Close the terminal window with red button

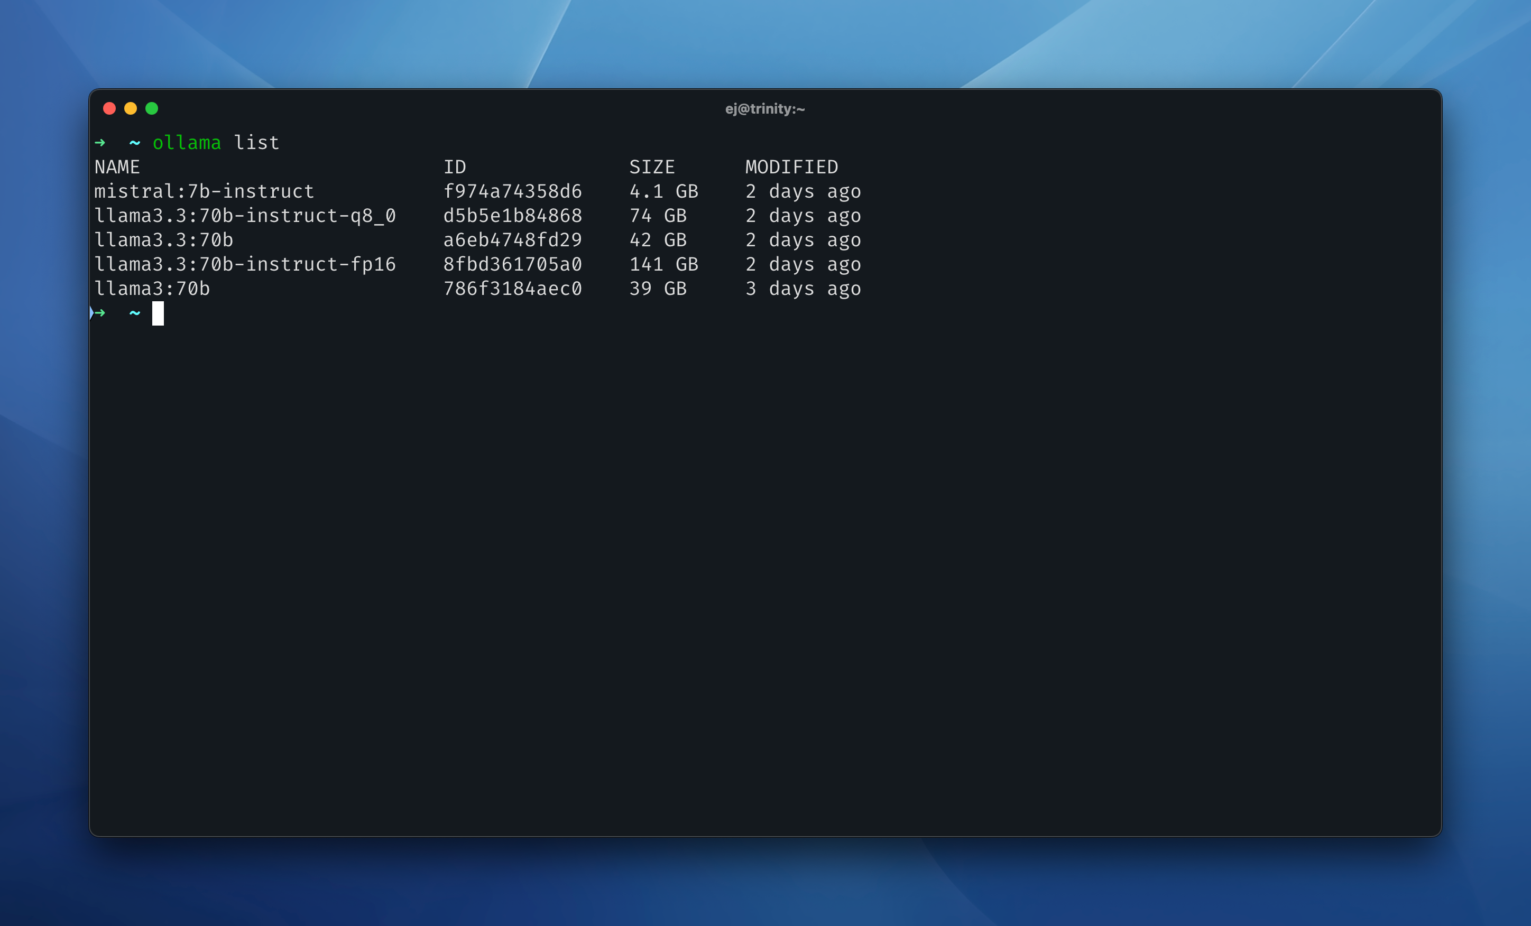point(109,109)
